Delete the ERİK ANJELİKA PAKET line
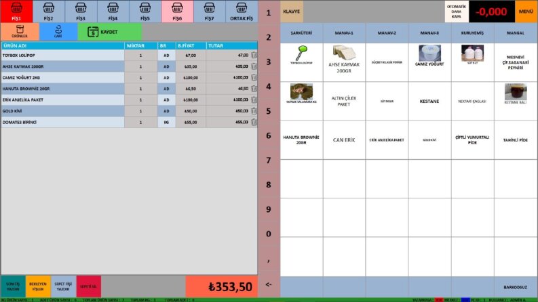This screenshot has width=538, height=302. (x=254, y=100)
